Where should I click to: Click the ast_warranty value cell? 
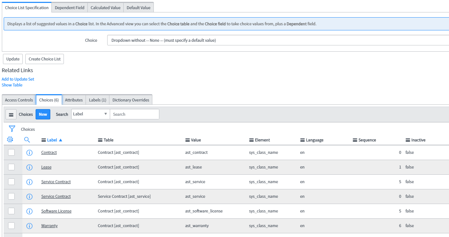tap(197, 226)
